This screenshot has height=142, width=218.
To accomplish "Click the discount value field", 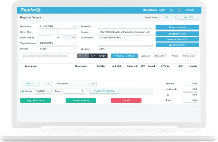I will coord(47,83).
